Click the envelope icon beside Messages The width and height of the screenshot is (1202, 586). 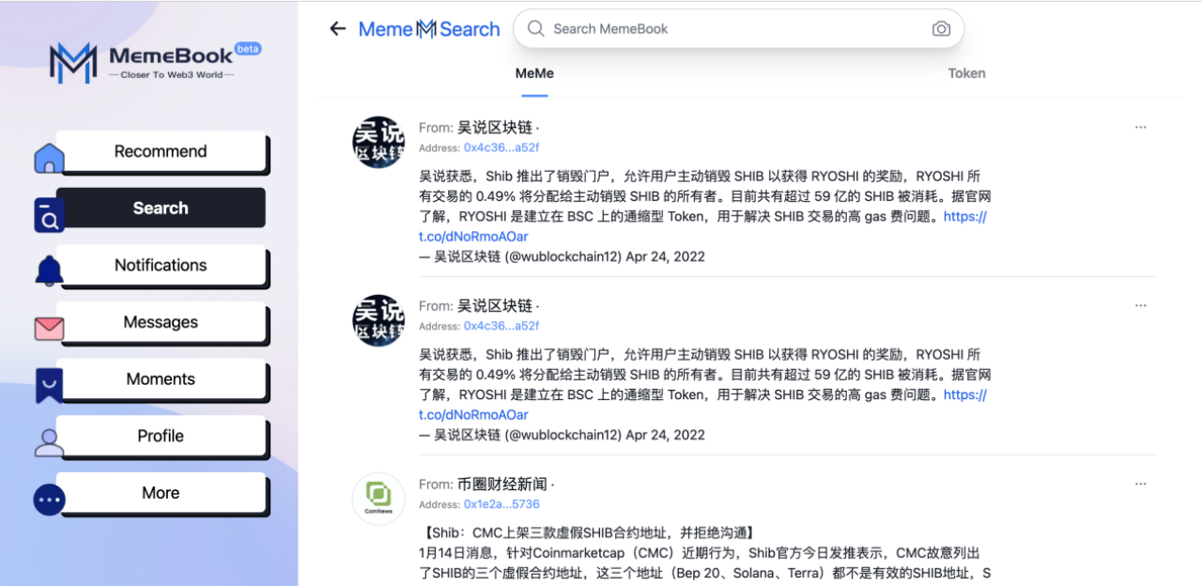coord(49,329)
